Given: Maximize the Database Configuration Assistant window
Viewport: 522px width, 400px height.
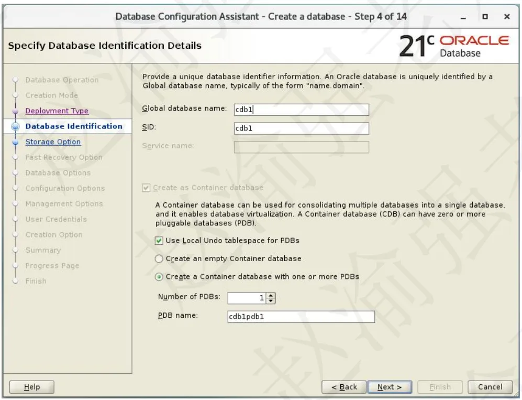Looking at the screenshot, I should (x=485, y=16).
